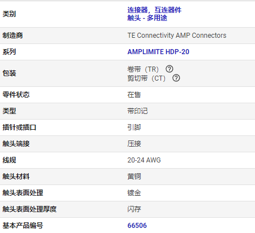
Task: Click the help icon beside 剪切带 (CT)
Action: (x=176, y=78)
